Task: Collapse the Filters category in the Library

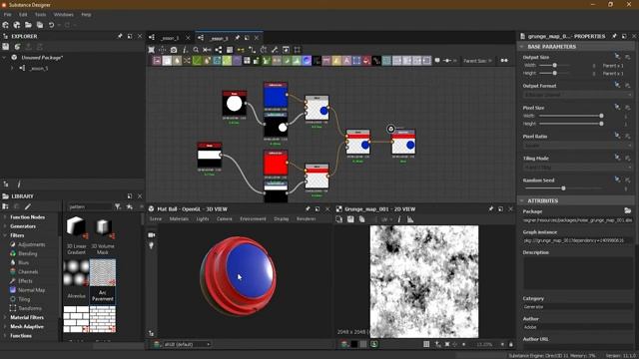Action: 5,235
